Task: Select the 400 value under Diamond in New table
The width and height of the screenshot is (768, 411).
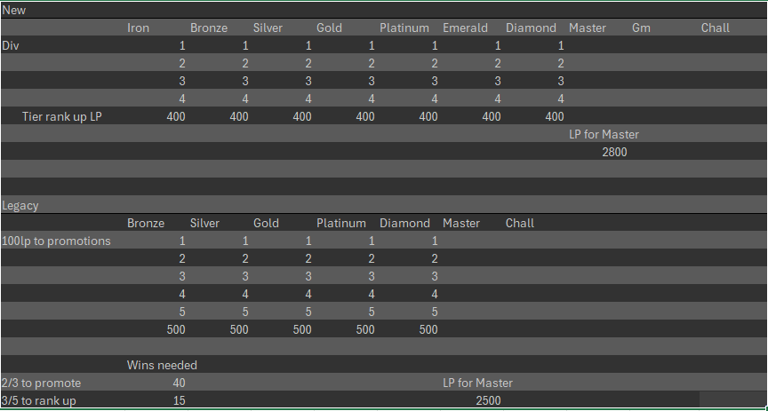Action: click(555, 117)
